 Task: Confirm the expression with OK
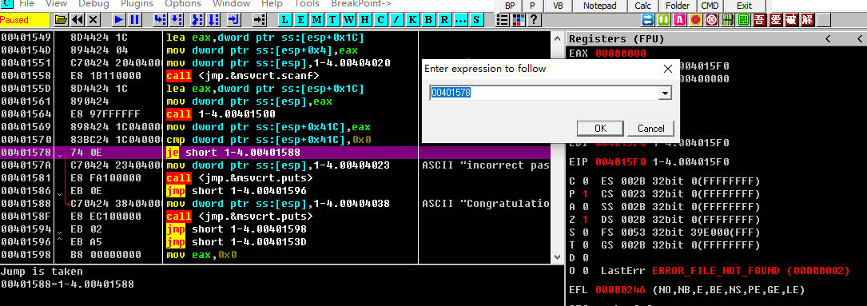coord(600,129)
